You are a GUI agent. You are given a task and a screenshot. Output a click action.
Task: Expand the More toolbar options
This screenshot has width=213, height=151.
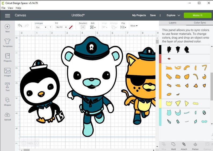click(134, 26)
